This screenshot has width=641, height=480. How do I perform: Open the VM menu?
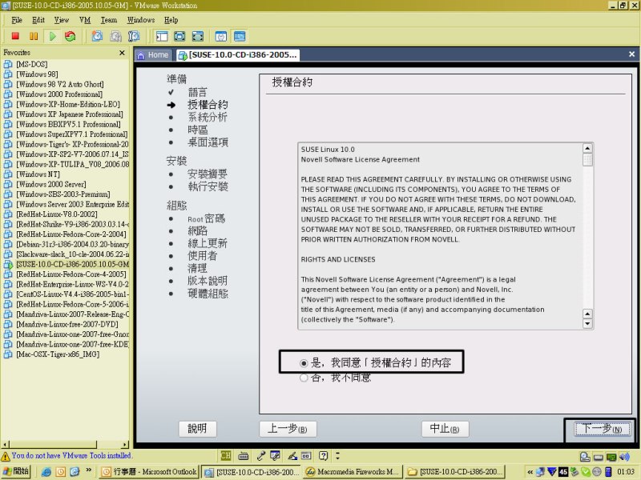(85, 20)
